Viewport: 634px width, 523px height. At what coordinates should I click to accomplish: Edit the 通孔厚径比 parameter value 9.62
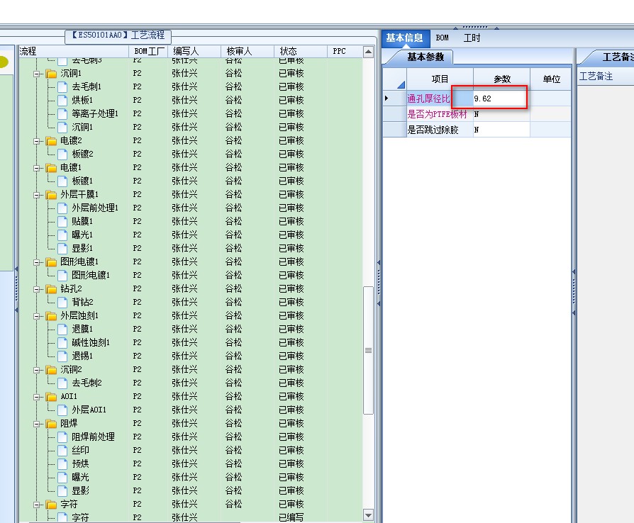point(501,99)
